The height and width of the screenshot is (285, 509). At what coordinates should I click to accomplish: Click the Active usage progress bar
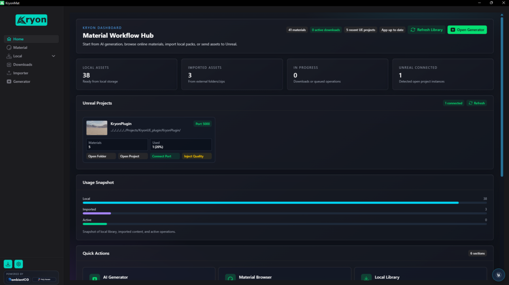[x=285, y=224]
